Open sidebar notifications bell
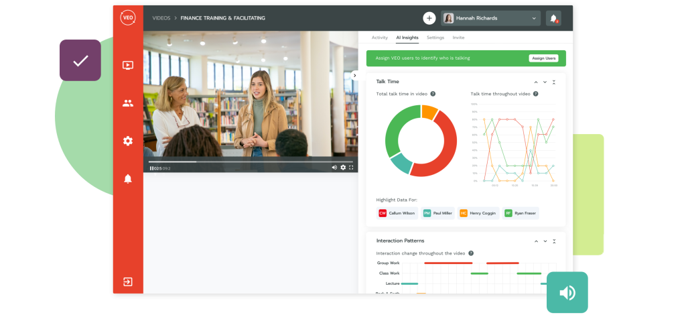Viewport: 686px width, 319px height. point(128,178)
